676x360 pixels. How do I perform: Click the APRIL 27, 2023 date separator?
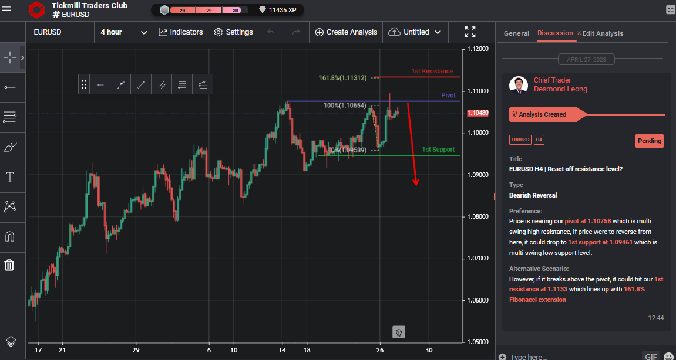(x=586, y=59)
